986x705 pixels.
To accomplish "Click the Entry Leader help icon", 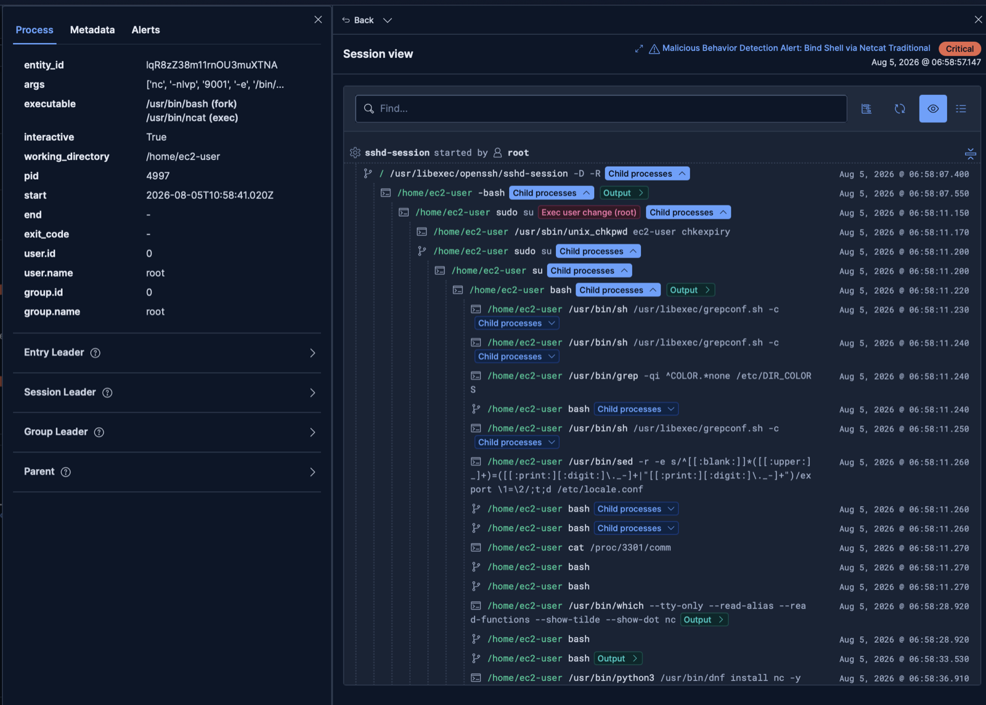I will tap(95, 353).
